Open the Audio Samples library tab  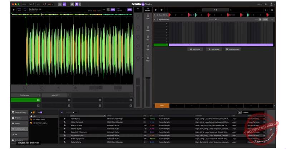[x=19, y=129]
